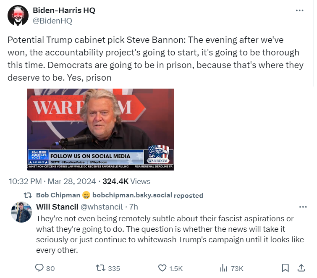Screen dimensions: 317x278
Task: Click the repost arrows icon
Action: point(101,268)
